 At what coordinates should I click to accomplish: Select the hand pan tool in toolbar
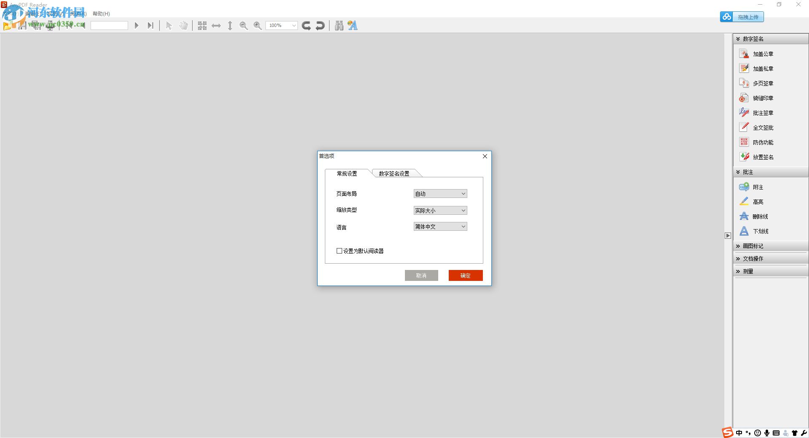pyautogui.click(x=183, y=25)
